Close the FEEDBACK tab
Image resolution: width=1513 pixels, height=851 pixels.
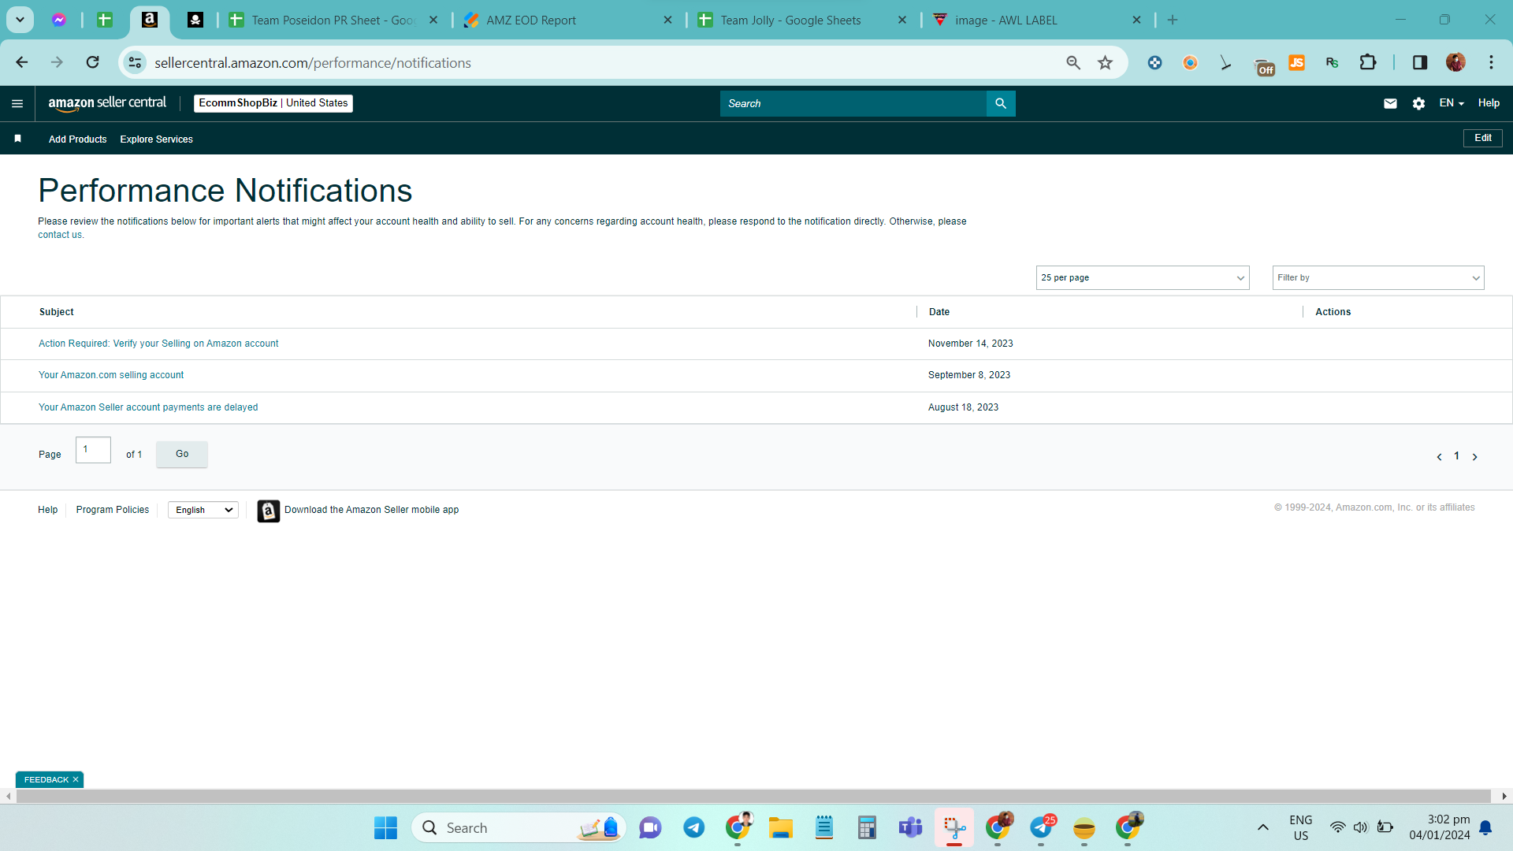point(76,779)
